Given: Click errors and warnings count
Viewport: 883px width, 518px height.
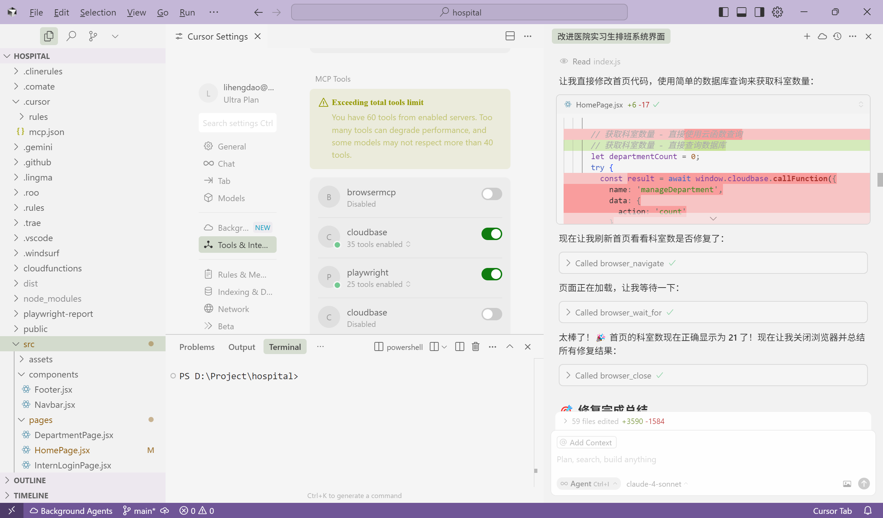Looking at the screenshot, I should click(x=197, y=511).
